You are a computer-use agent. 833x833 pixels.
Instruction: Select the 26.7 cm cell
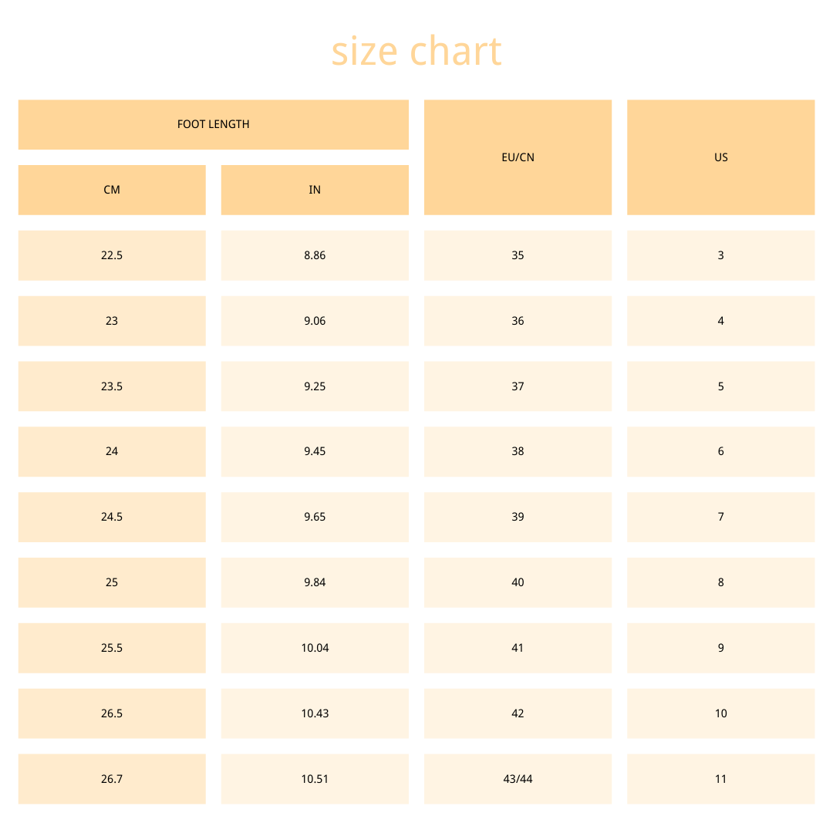pos(112,779)
